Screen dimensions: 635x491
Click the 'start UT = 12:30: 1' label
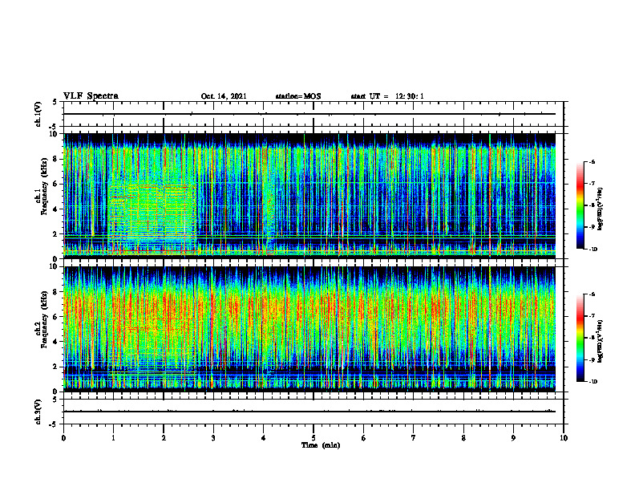[387, 96]
